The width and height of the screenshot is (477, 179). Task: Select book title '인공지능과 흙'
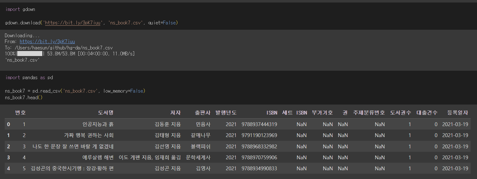pyautogui.click(x=98, y=124)
